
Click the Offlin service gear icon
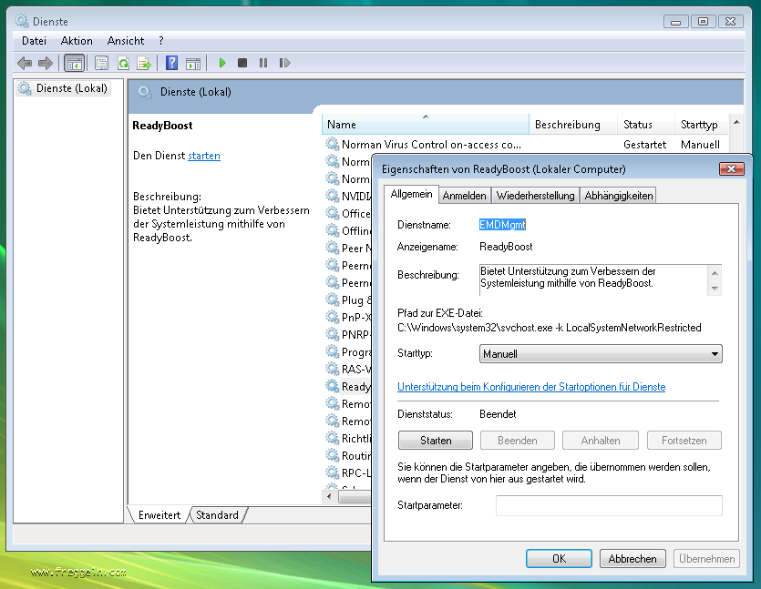pos(333,230)
